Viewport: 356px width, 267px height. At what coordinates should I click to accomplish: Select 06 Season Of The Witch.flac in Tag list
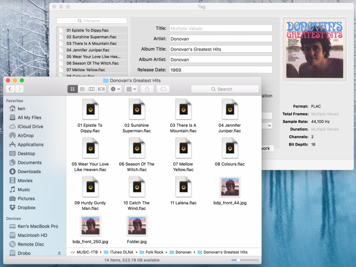click(x=92, y=63)
